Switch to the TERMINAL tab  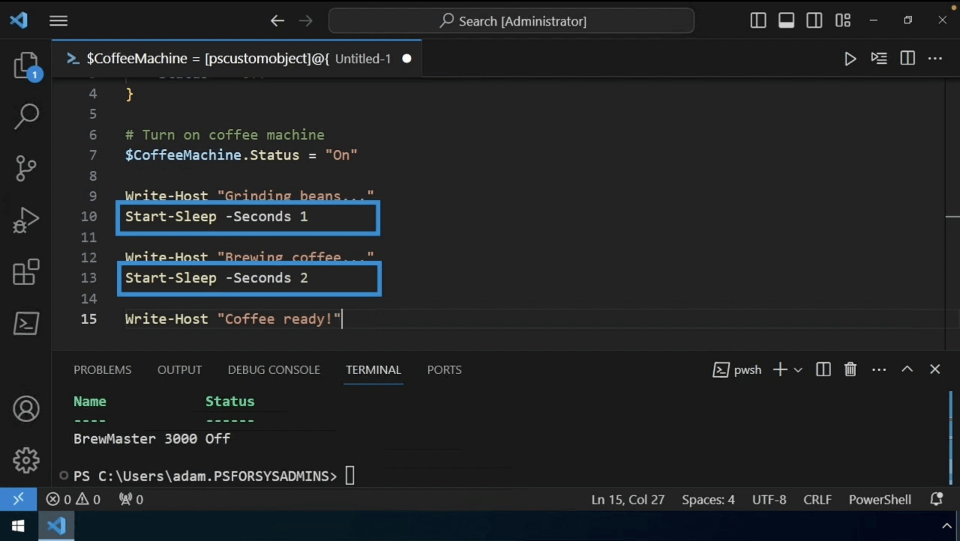[373, 370]
